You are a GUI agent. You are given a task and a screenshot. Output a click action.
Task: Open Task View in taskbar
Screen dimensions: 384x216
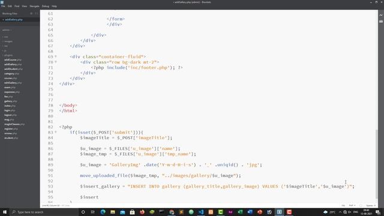[x=93, y=212]
